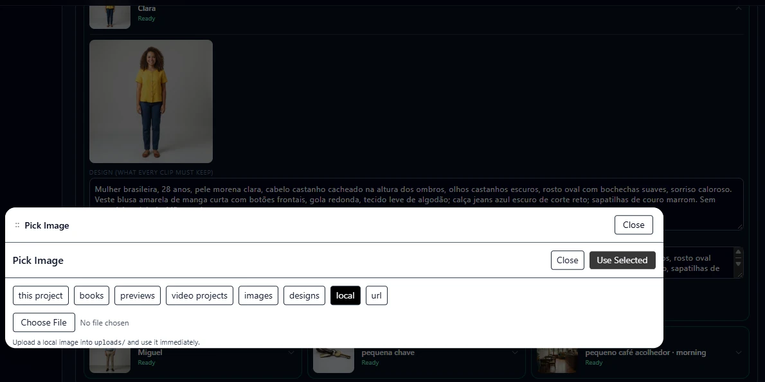This screenshot has height=382, width=765.
Task: Select the designs source tab
Action: click(304, 295)
